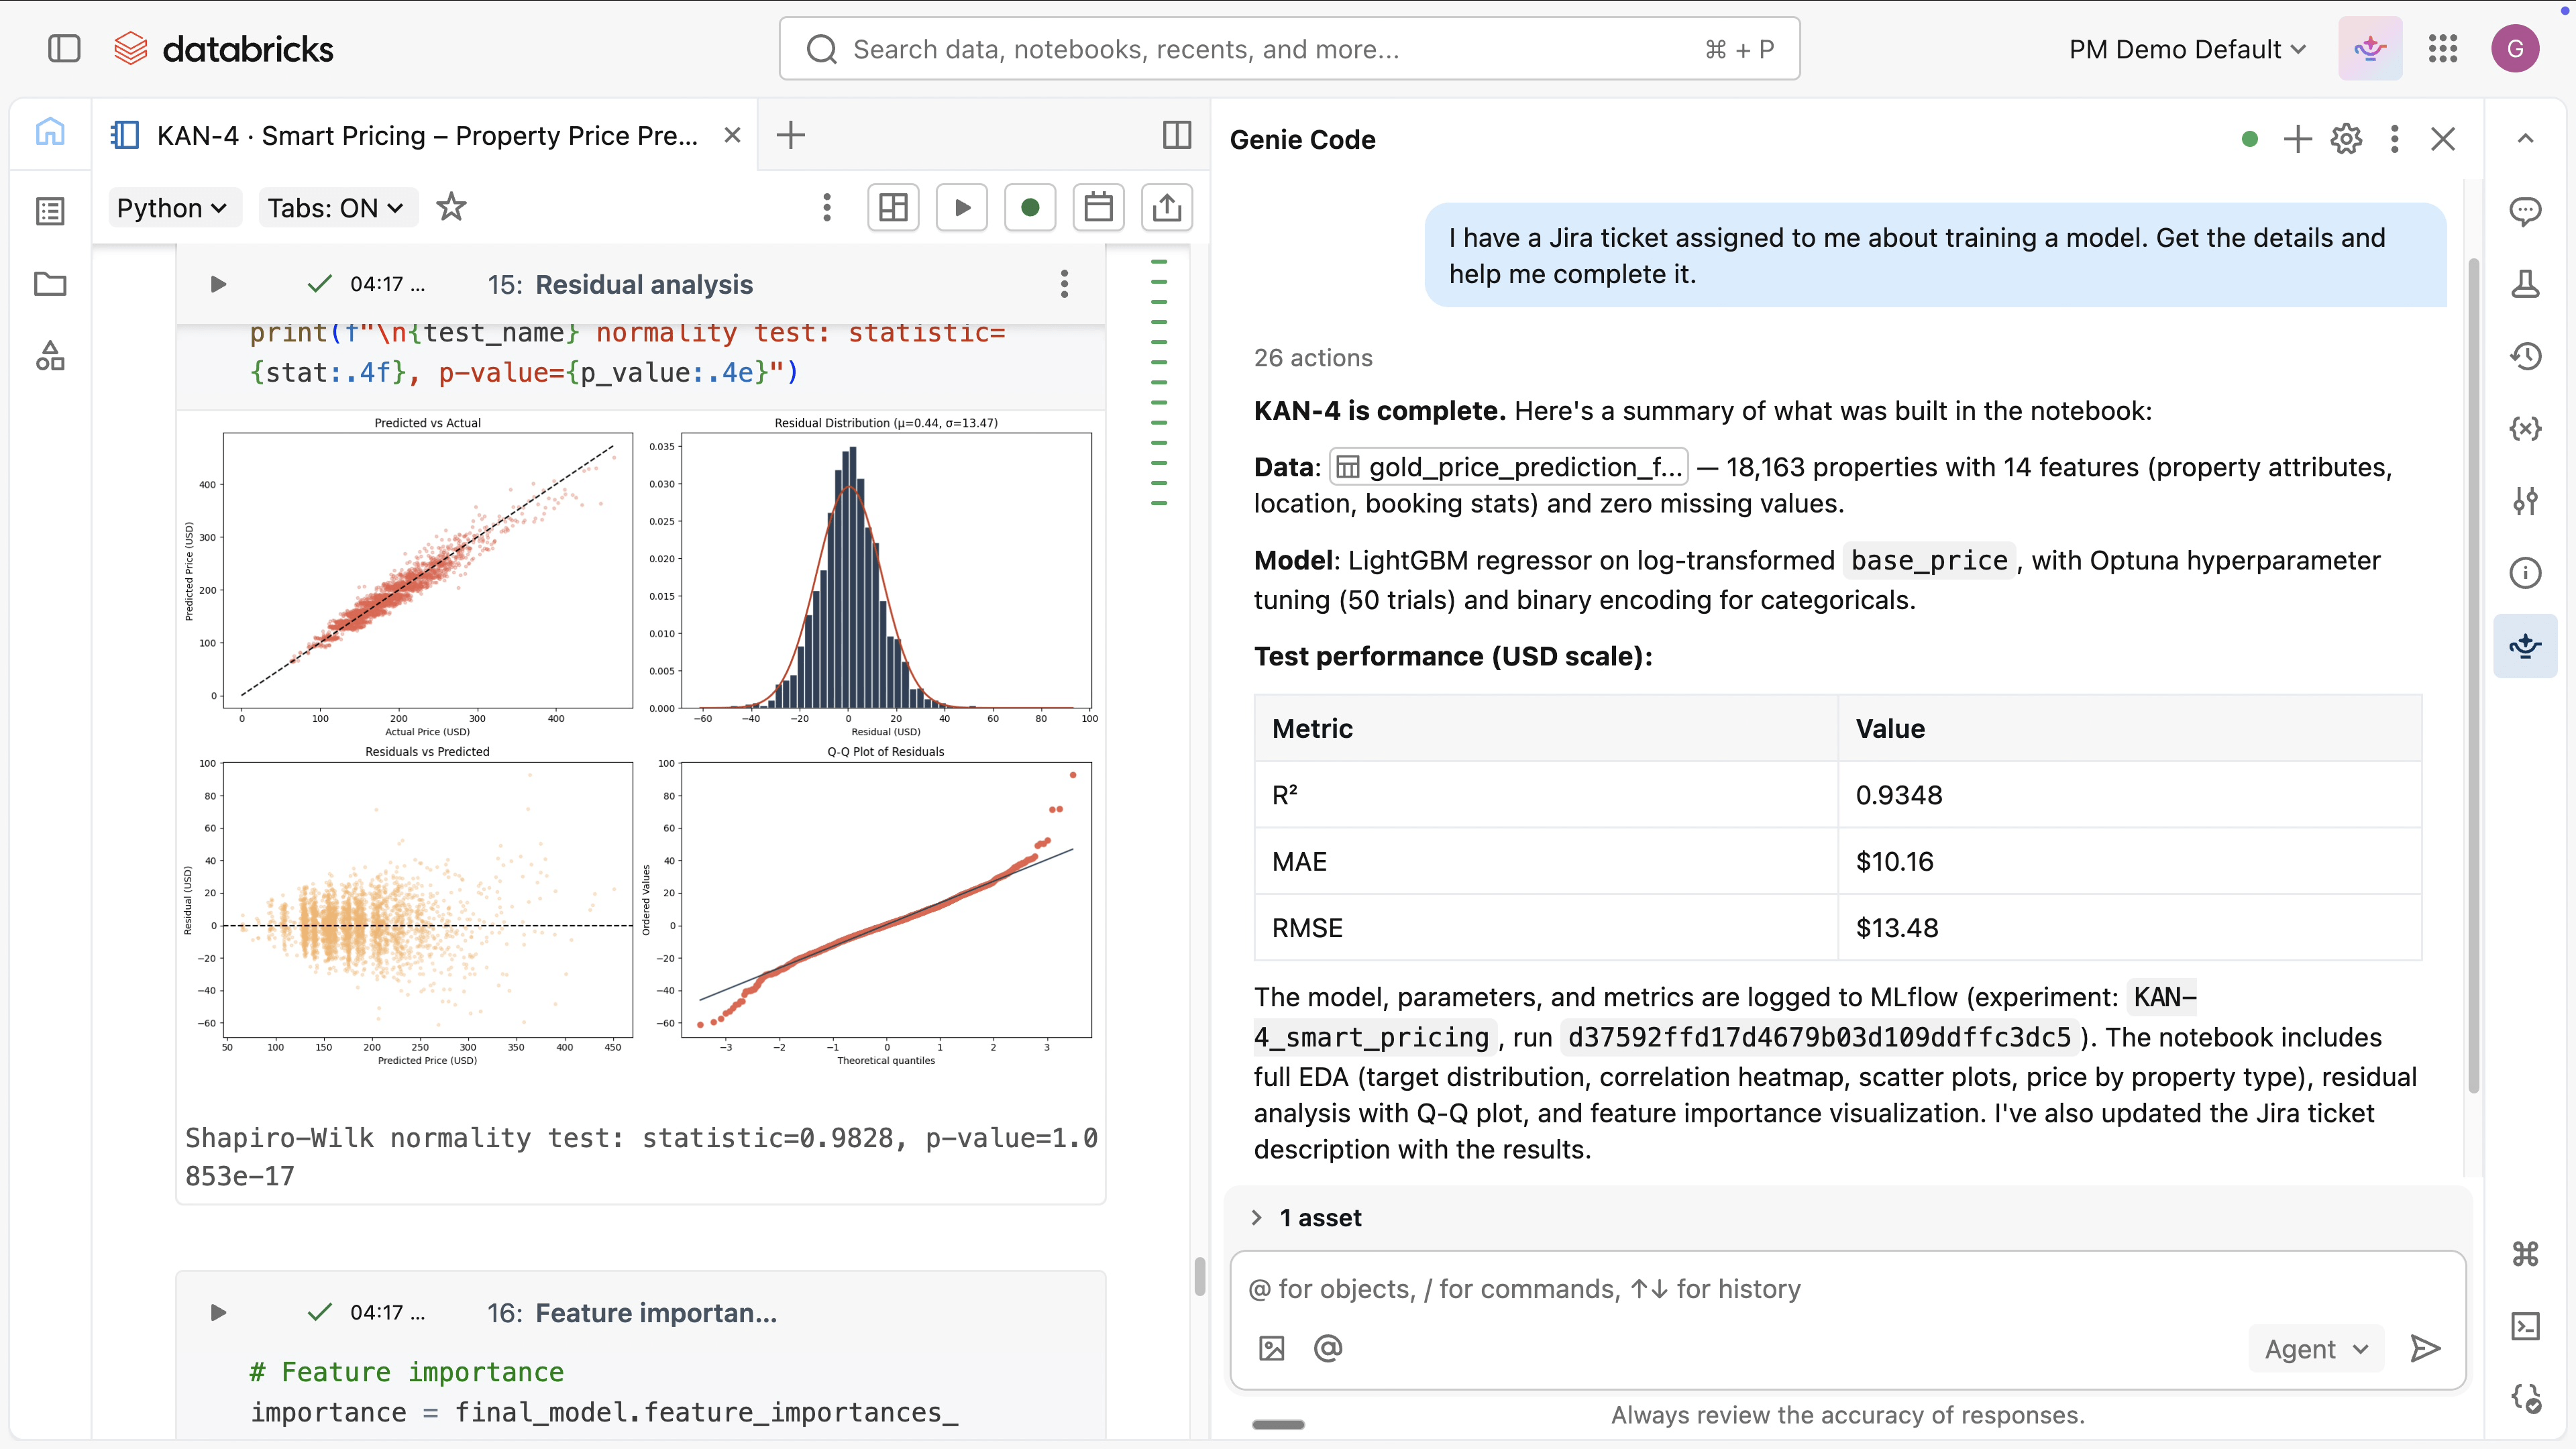The height and width of the screenshot is (1449, 2576).
Task: Run all cells with the play button
Action: click(x=961, y=208)
